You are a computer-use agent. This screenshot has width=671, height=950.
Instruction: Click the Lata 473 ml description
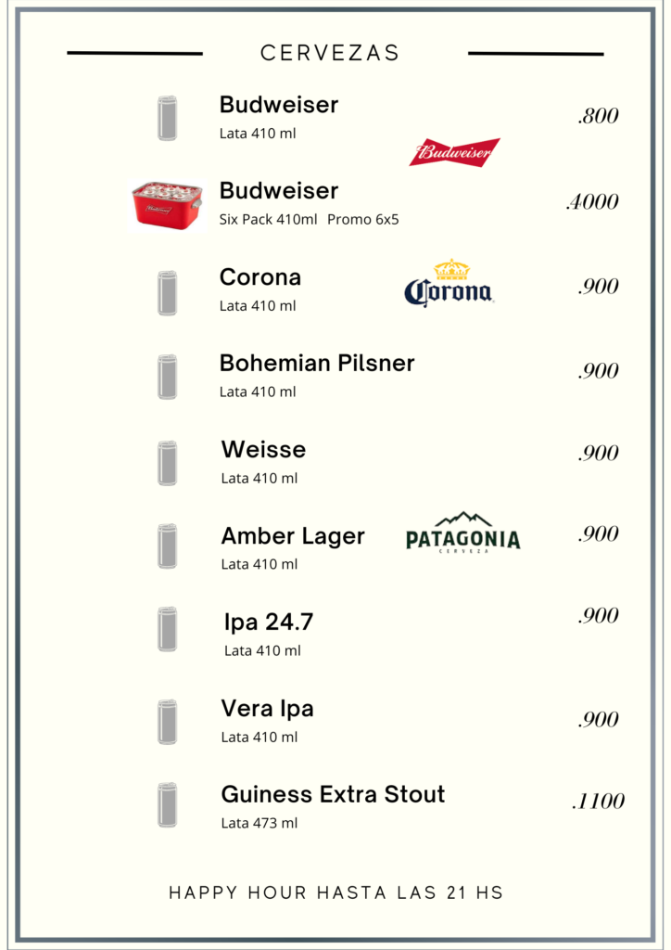[x=259, y=823]
